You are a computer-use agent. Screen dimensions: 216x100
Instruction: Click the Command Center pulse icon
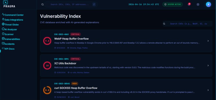tap(3, 14)
